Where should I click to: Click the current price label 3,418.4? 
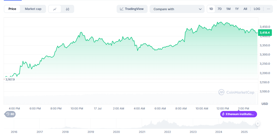pyautogui.click(x=265, y=33)
